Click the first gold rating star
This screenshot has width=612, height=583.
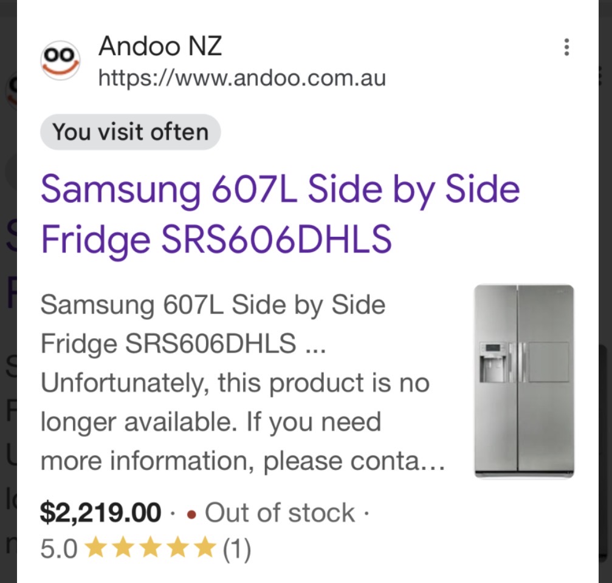pos(96,549)
